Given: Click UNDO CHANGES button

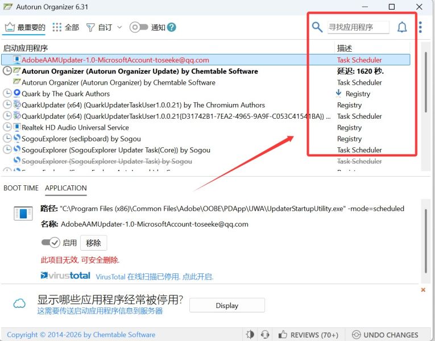Looking at the screenshot, I should pyautogui.click(x=385, y=335).
